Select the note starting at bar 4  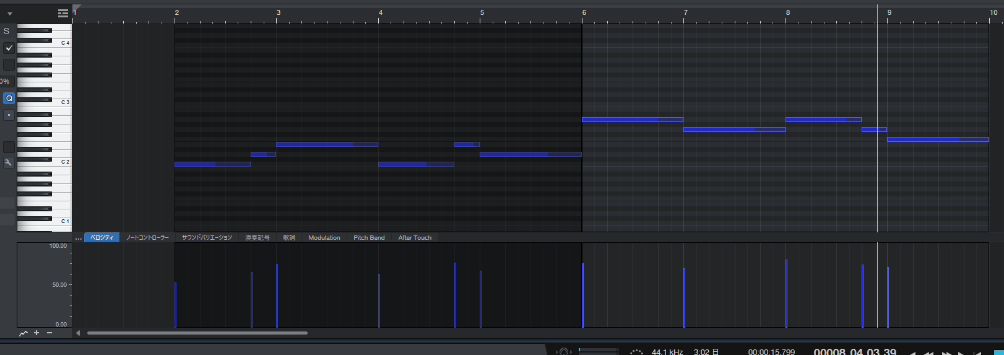(416, 164)
